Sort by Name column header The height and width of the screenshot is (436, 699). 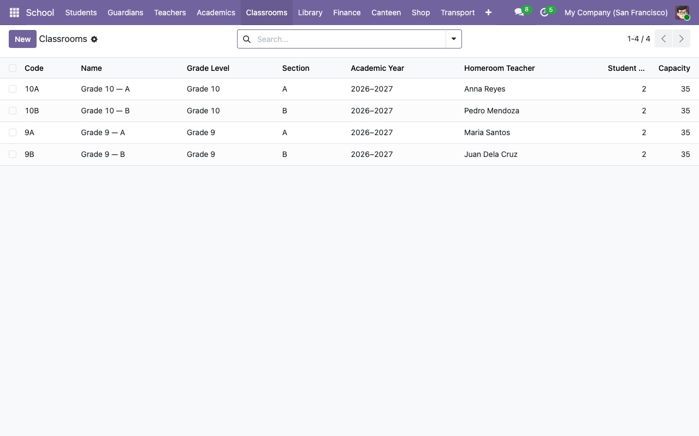[91, 68]
